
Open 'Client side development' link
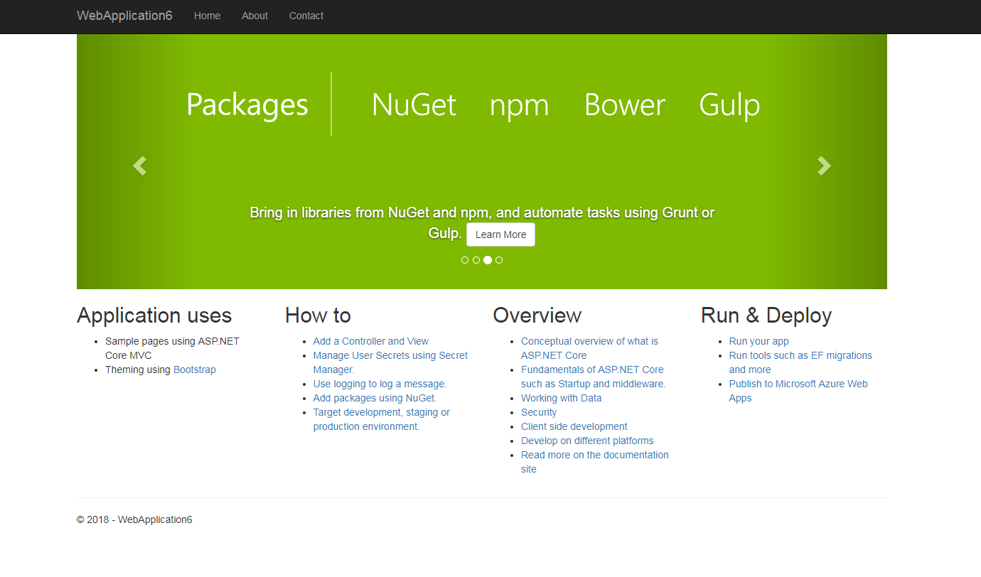click(x=574, y=426)
